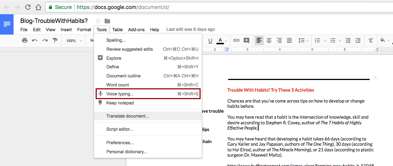Viewport: 393px width, 166px height.
Task: Decrease the indent
Action: point(348,40)
